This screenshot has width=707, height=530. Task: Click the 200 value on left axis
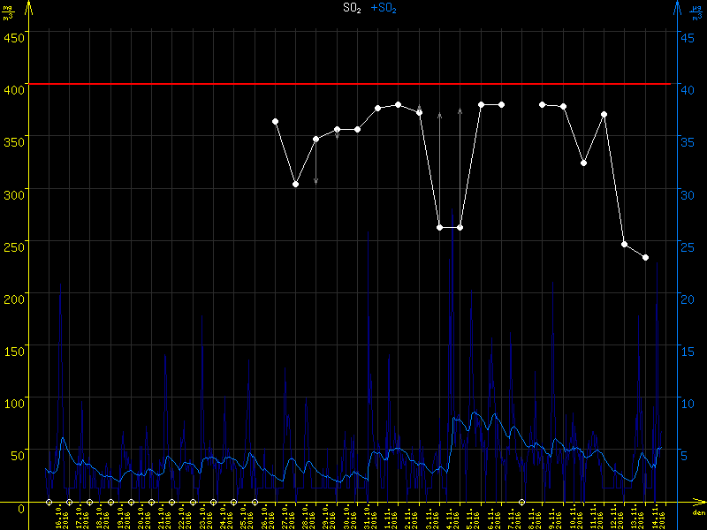tap(13, 299)
